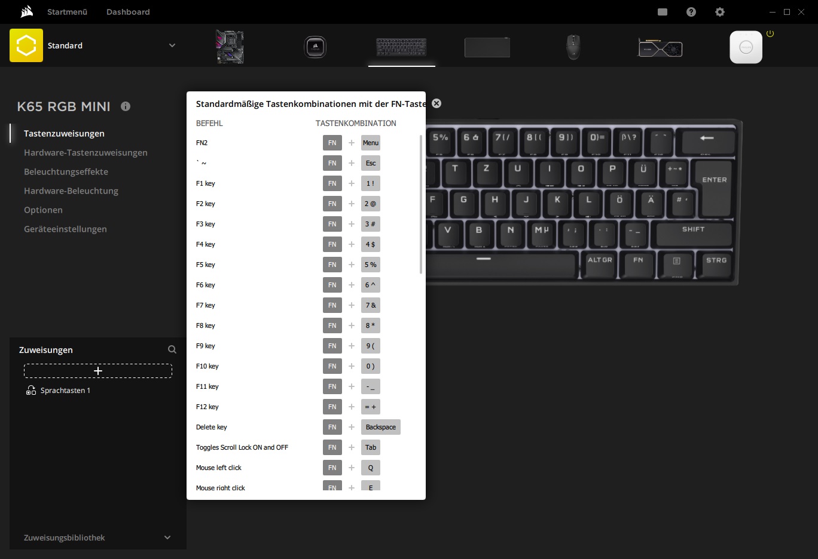
Task: Toggle the white device power icon
Action: [x=770, y=34]
